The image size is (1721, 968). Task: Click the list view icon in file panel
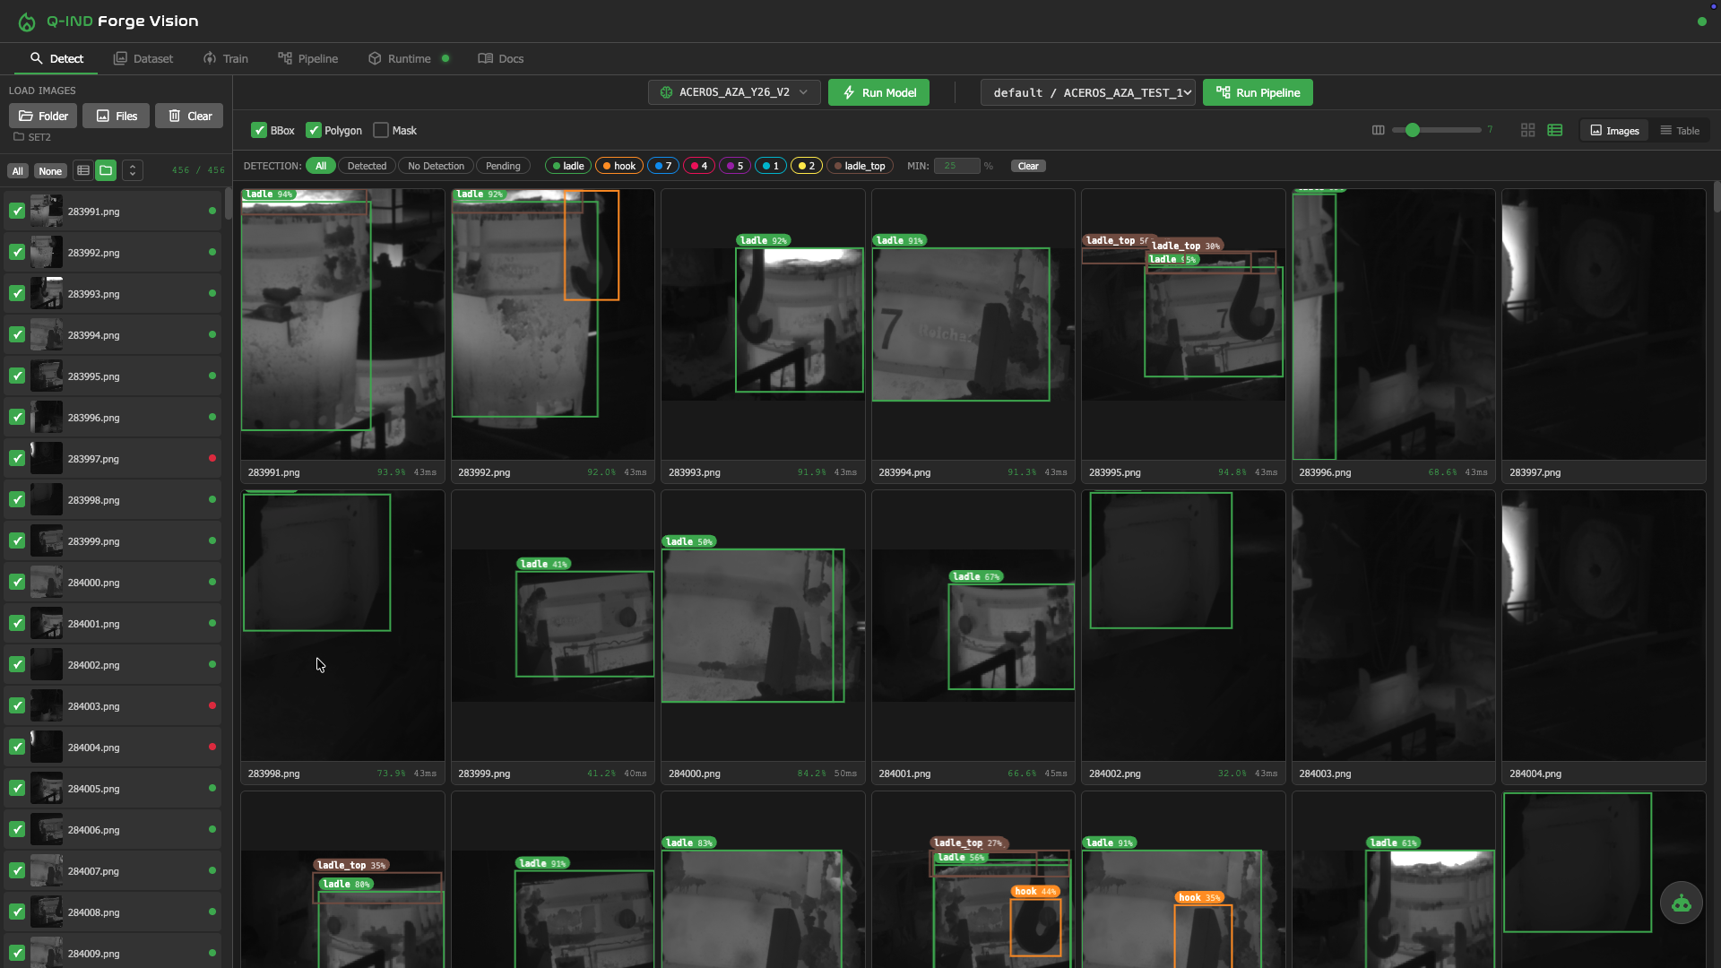tap(83, 170)
